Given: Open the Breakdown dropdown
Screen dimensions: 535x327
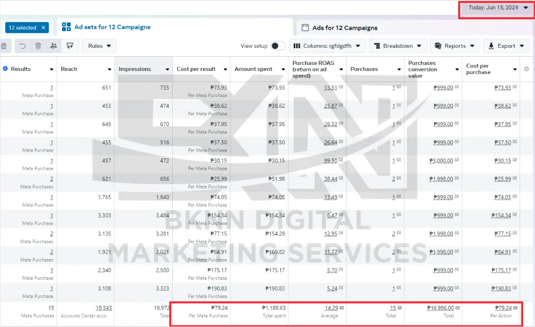Looking at the screenshot, I should point(398,46).
